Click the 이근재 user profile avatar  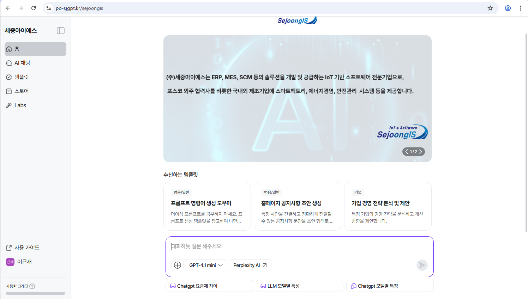click(x=10, y=262)
